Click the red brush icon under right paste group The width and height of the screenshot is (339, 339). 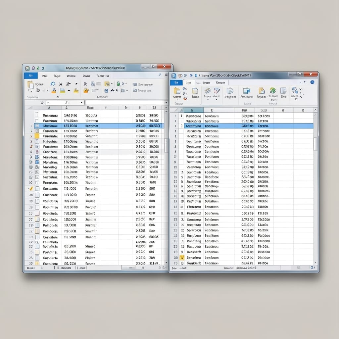point(185,99)
